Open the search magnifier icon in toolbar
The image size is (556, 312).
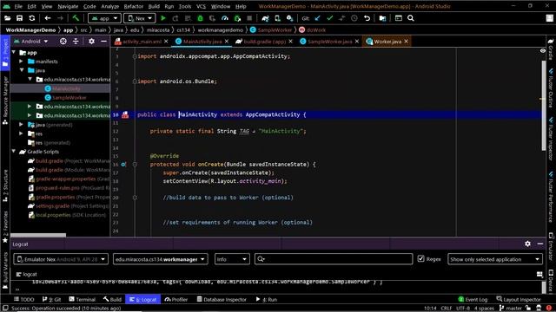pyautogui.click(x=411, y=18)
